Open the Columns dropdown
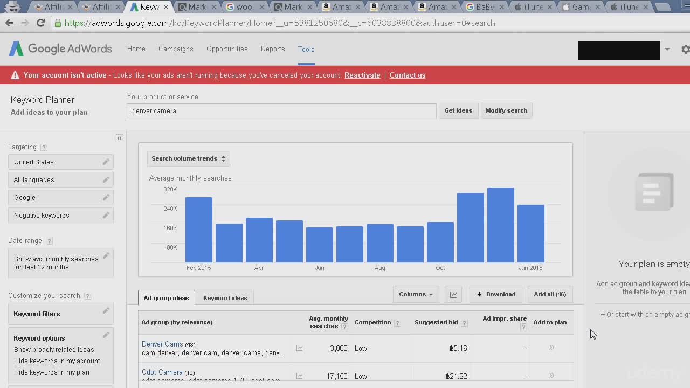 click(416, 294)
